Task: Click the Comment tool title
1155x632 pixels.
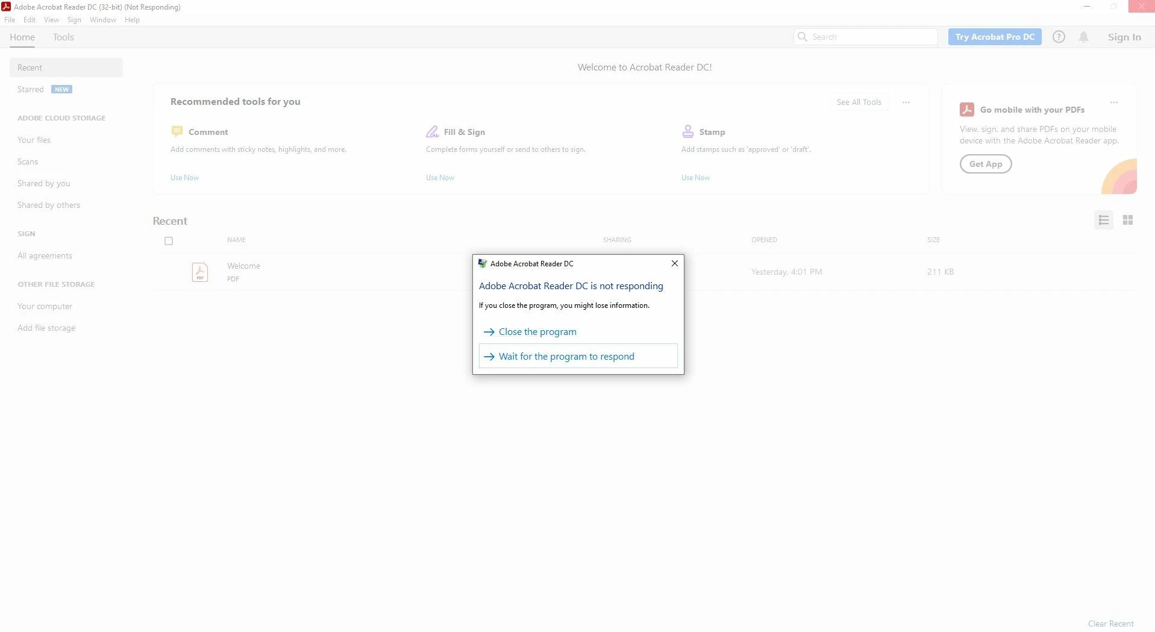Action: coord(208,132)
